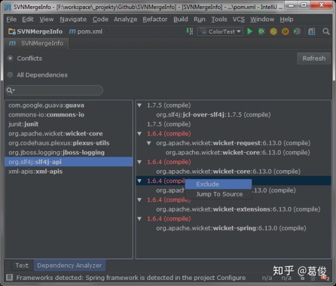Open the Analyze menu
Screen dimensions: 336x286
point(125,19)
